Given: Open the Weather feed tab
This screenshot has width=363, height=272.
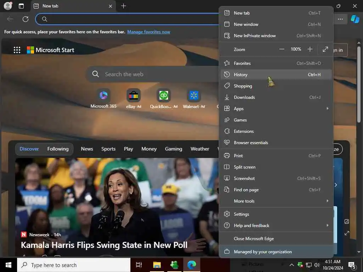Looking at the screenshot, I should pos(200,149).
